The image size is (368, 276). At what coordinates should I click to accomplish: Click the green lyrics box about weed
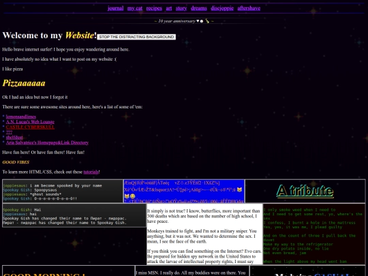click(x=314, y=234)
